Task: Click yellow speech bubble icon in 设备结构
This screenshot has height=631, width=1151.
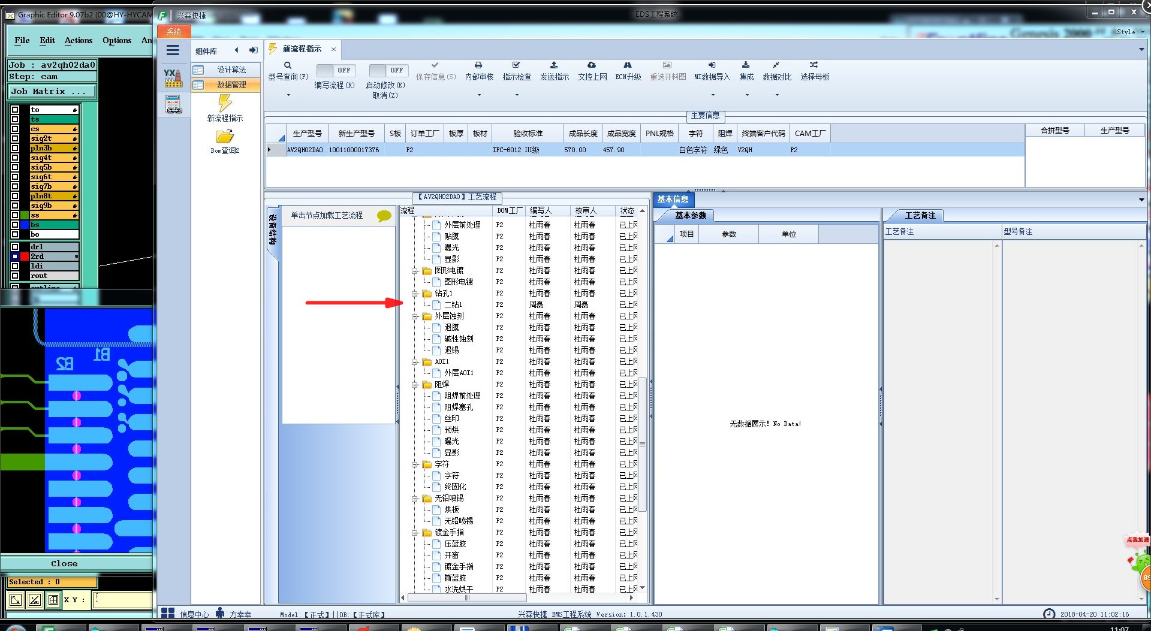Action: (x=384, y=216)
